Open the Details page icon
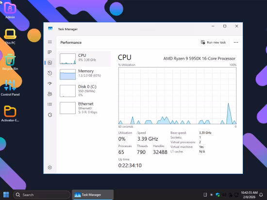The image size is (267, 200). [x=50, y=104]
